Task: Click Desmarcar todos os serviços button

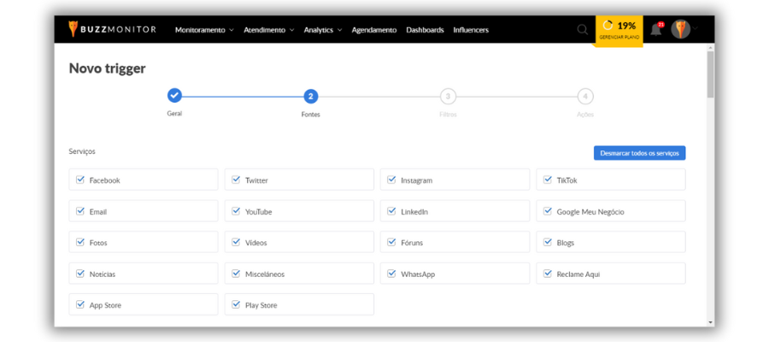Action: coord(639,152)
